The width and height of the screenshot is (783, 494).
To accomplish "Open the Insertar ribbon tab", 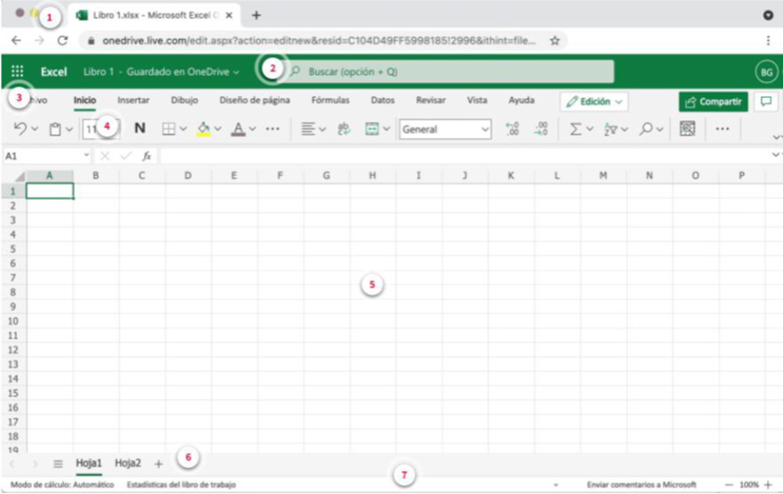I will (x=134, y=101).
